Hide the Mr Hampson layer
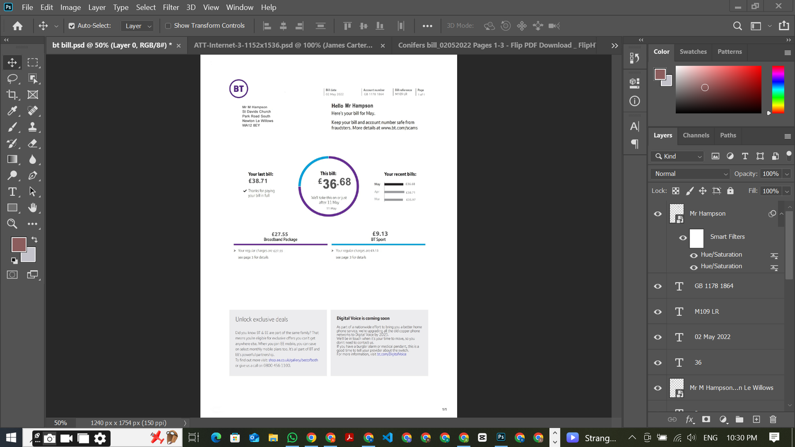Screen dimensions: 795x447 [x=658, y=214]
